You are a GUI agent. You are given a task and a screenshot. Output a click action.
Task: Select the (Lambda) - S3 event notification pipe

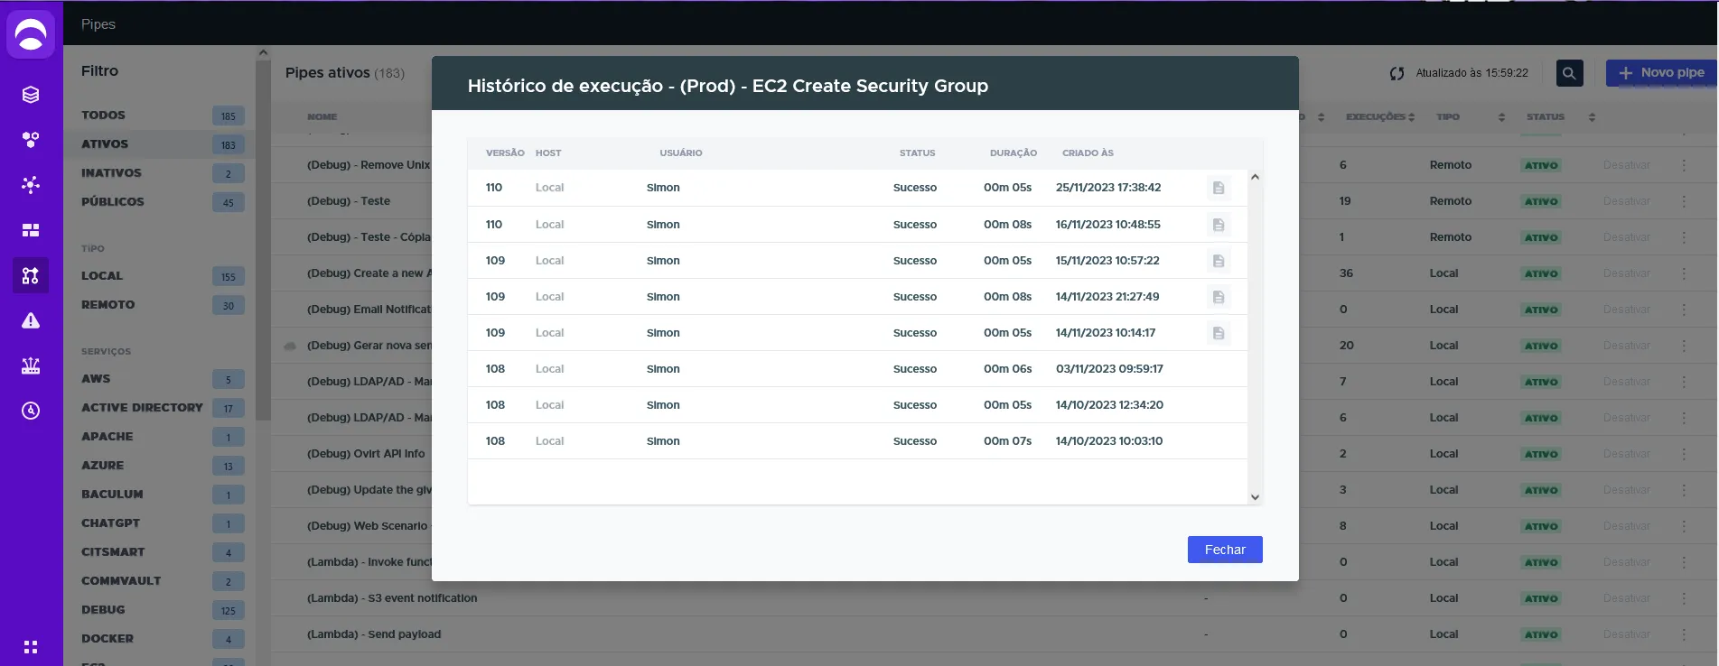pyautogui.click(x=392, y=598)
